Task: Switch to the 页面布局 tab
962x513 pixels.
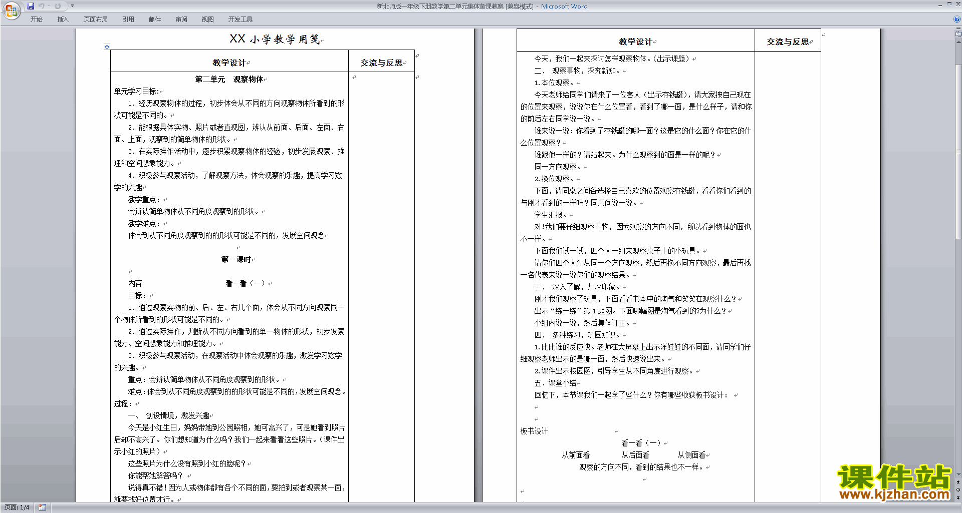Action: click(96, 20)
